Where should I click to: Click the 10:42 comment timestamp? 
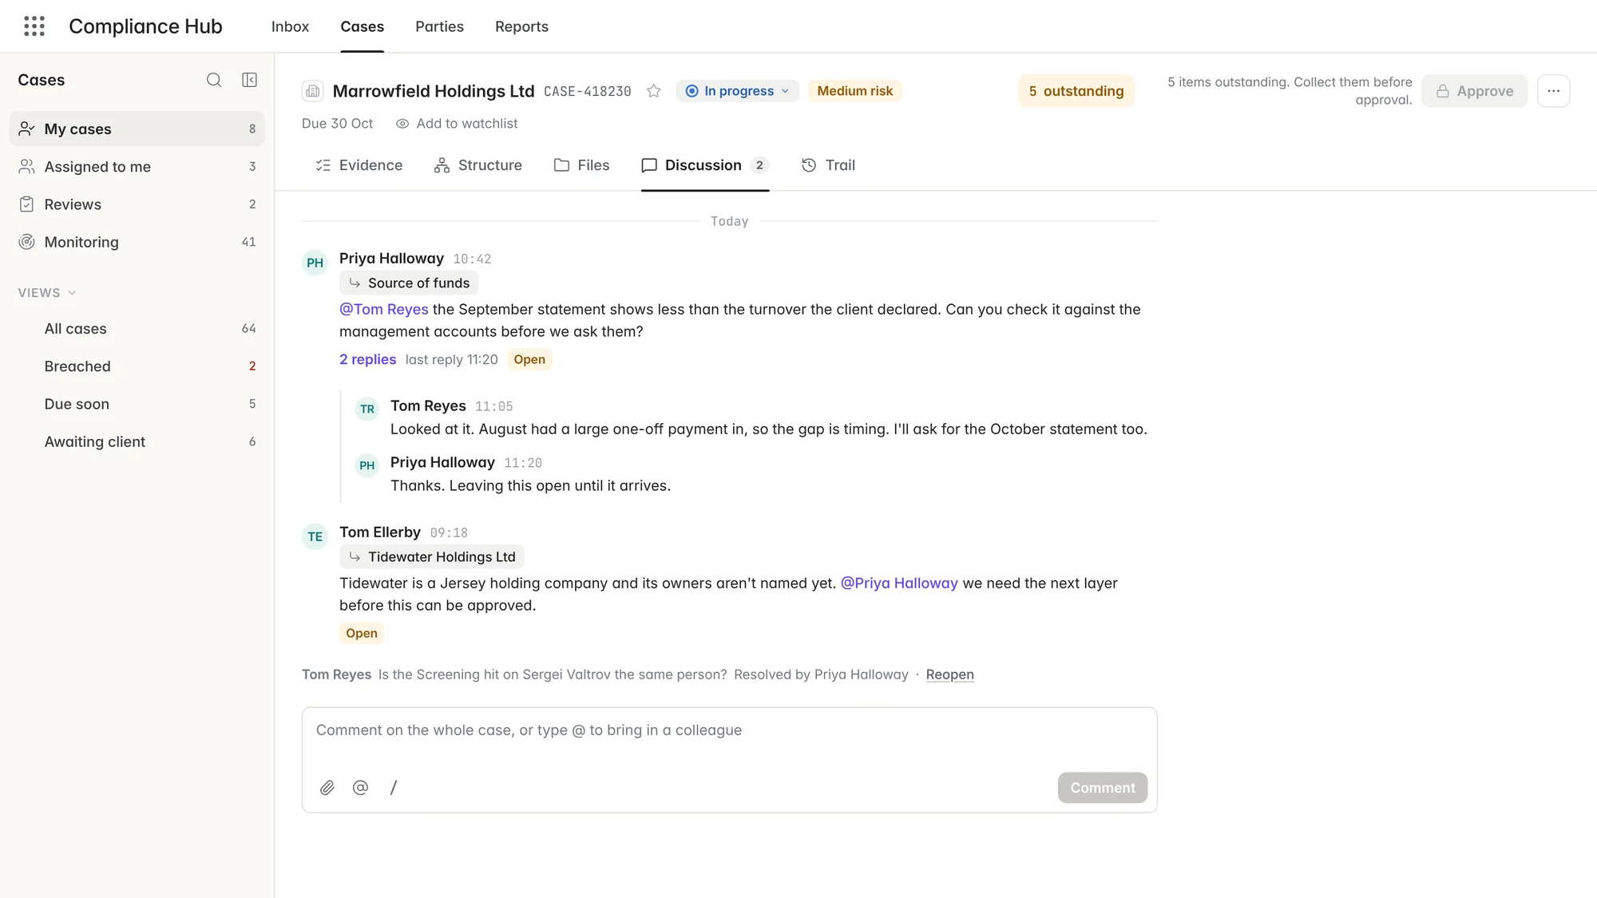coord(472,259)
